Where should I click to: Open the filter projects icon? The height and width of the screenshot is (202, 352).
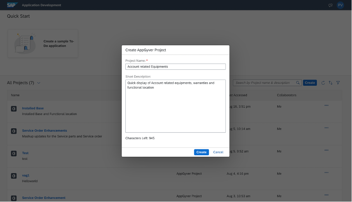(x=338, y=83)
